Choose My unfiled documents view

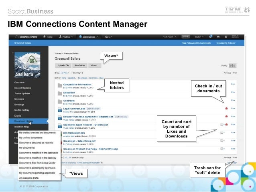click(30, 137)
